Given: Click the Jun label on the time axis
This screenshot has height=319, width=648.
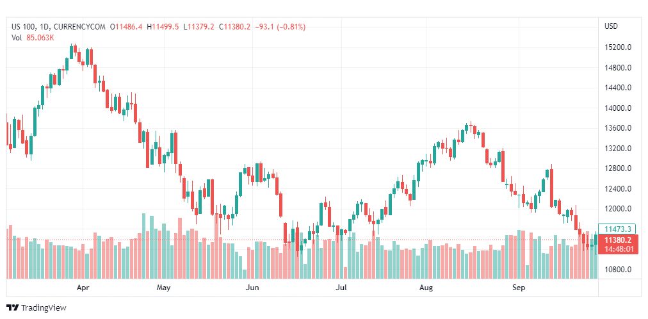Looking at the screenshot, I should pos(252,288).
